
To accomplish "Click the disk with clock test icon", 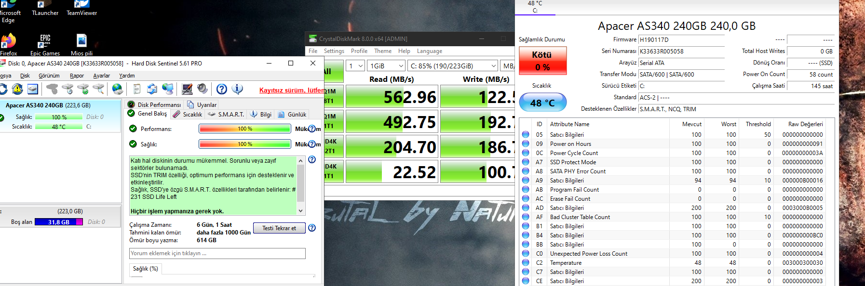I will 68,89.
